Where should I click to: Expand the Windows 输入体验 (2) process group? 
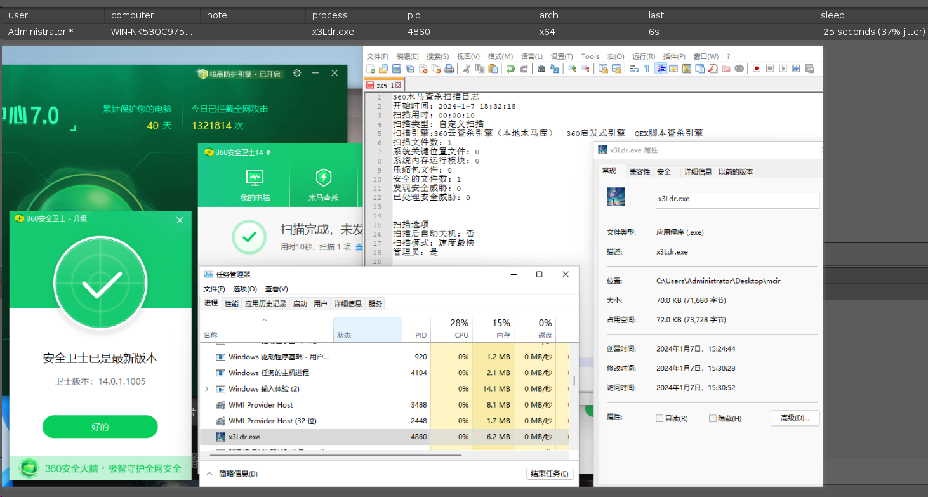coord(207,388)
